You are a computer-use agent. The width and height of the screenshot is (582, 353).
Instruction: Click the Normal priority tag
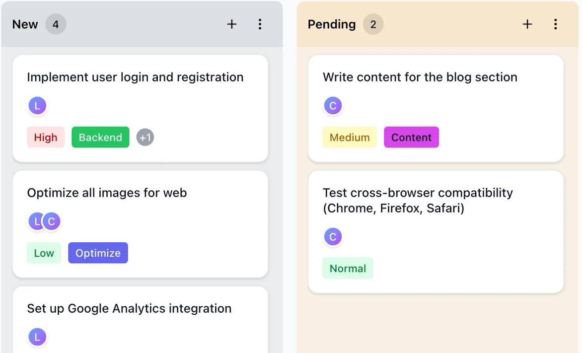(348, 269)
